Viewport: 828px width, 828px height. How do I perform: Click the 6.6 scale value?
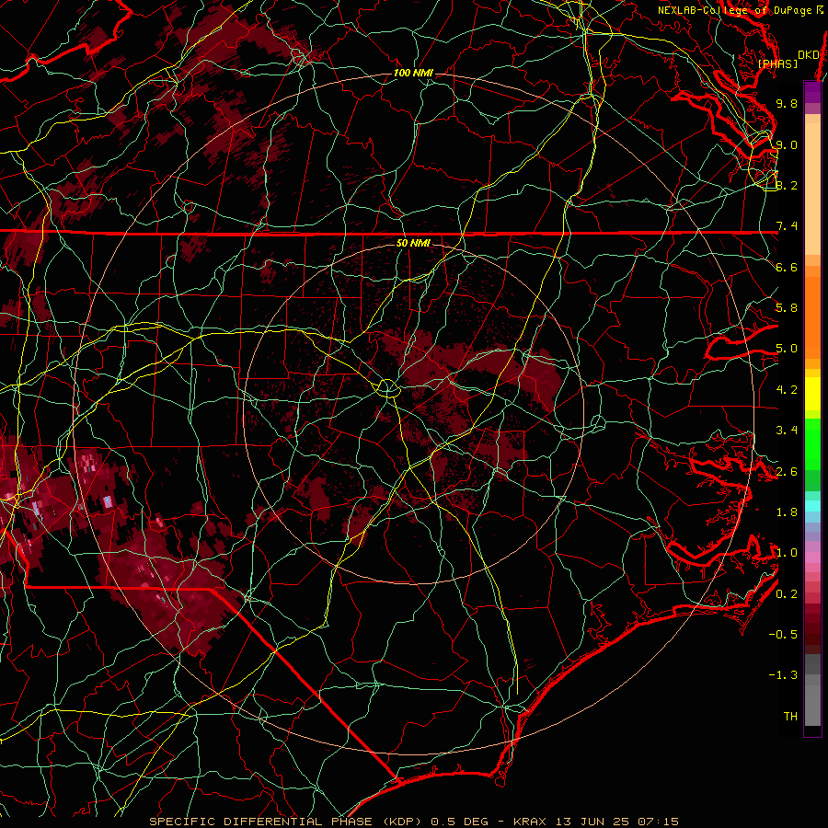787,267
